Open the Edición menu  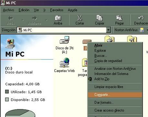[x=24, y=10]
